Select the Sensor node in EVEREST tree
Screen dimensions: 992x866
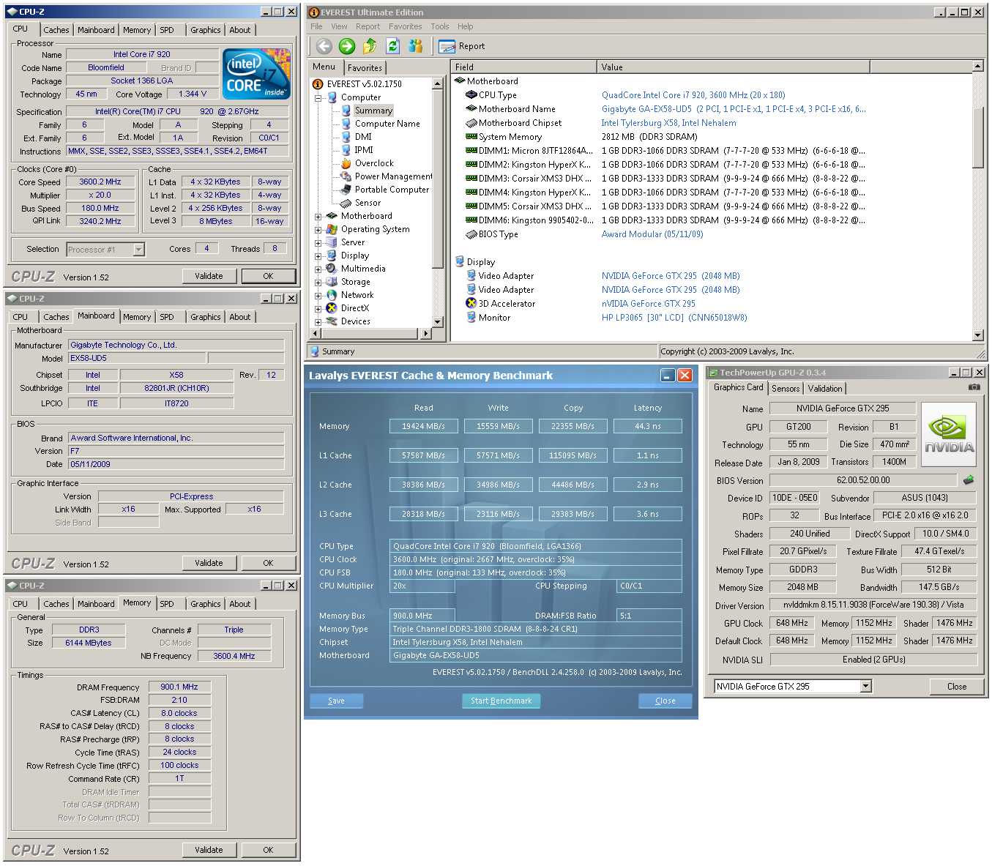[x=361, y=203]
